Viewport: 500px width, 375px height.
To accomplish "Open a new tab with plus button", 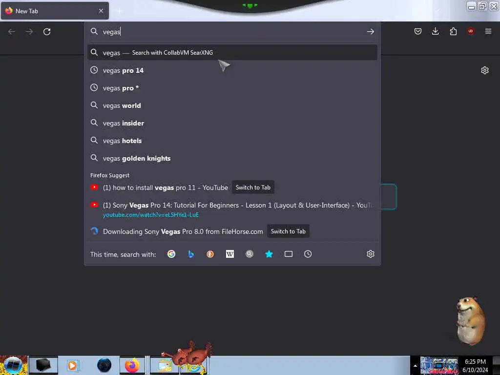I will (x=120, y=11).
